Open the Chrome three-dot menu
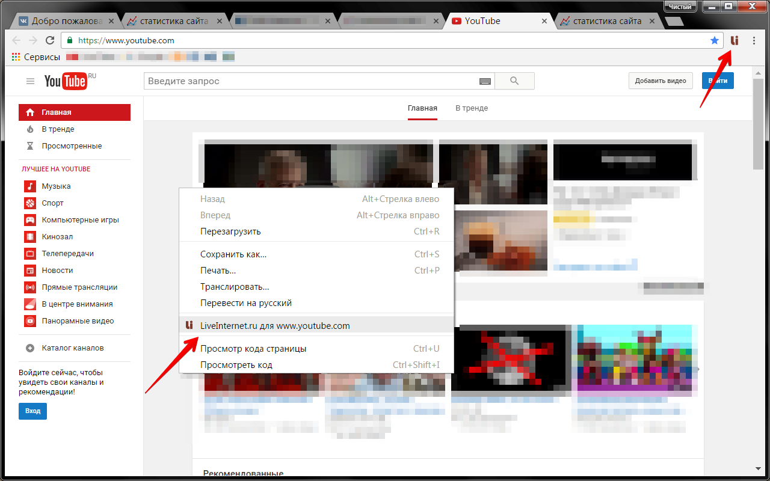The width and height of the screenshot is (770, 481). click(754, 40)
